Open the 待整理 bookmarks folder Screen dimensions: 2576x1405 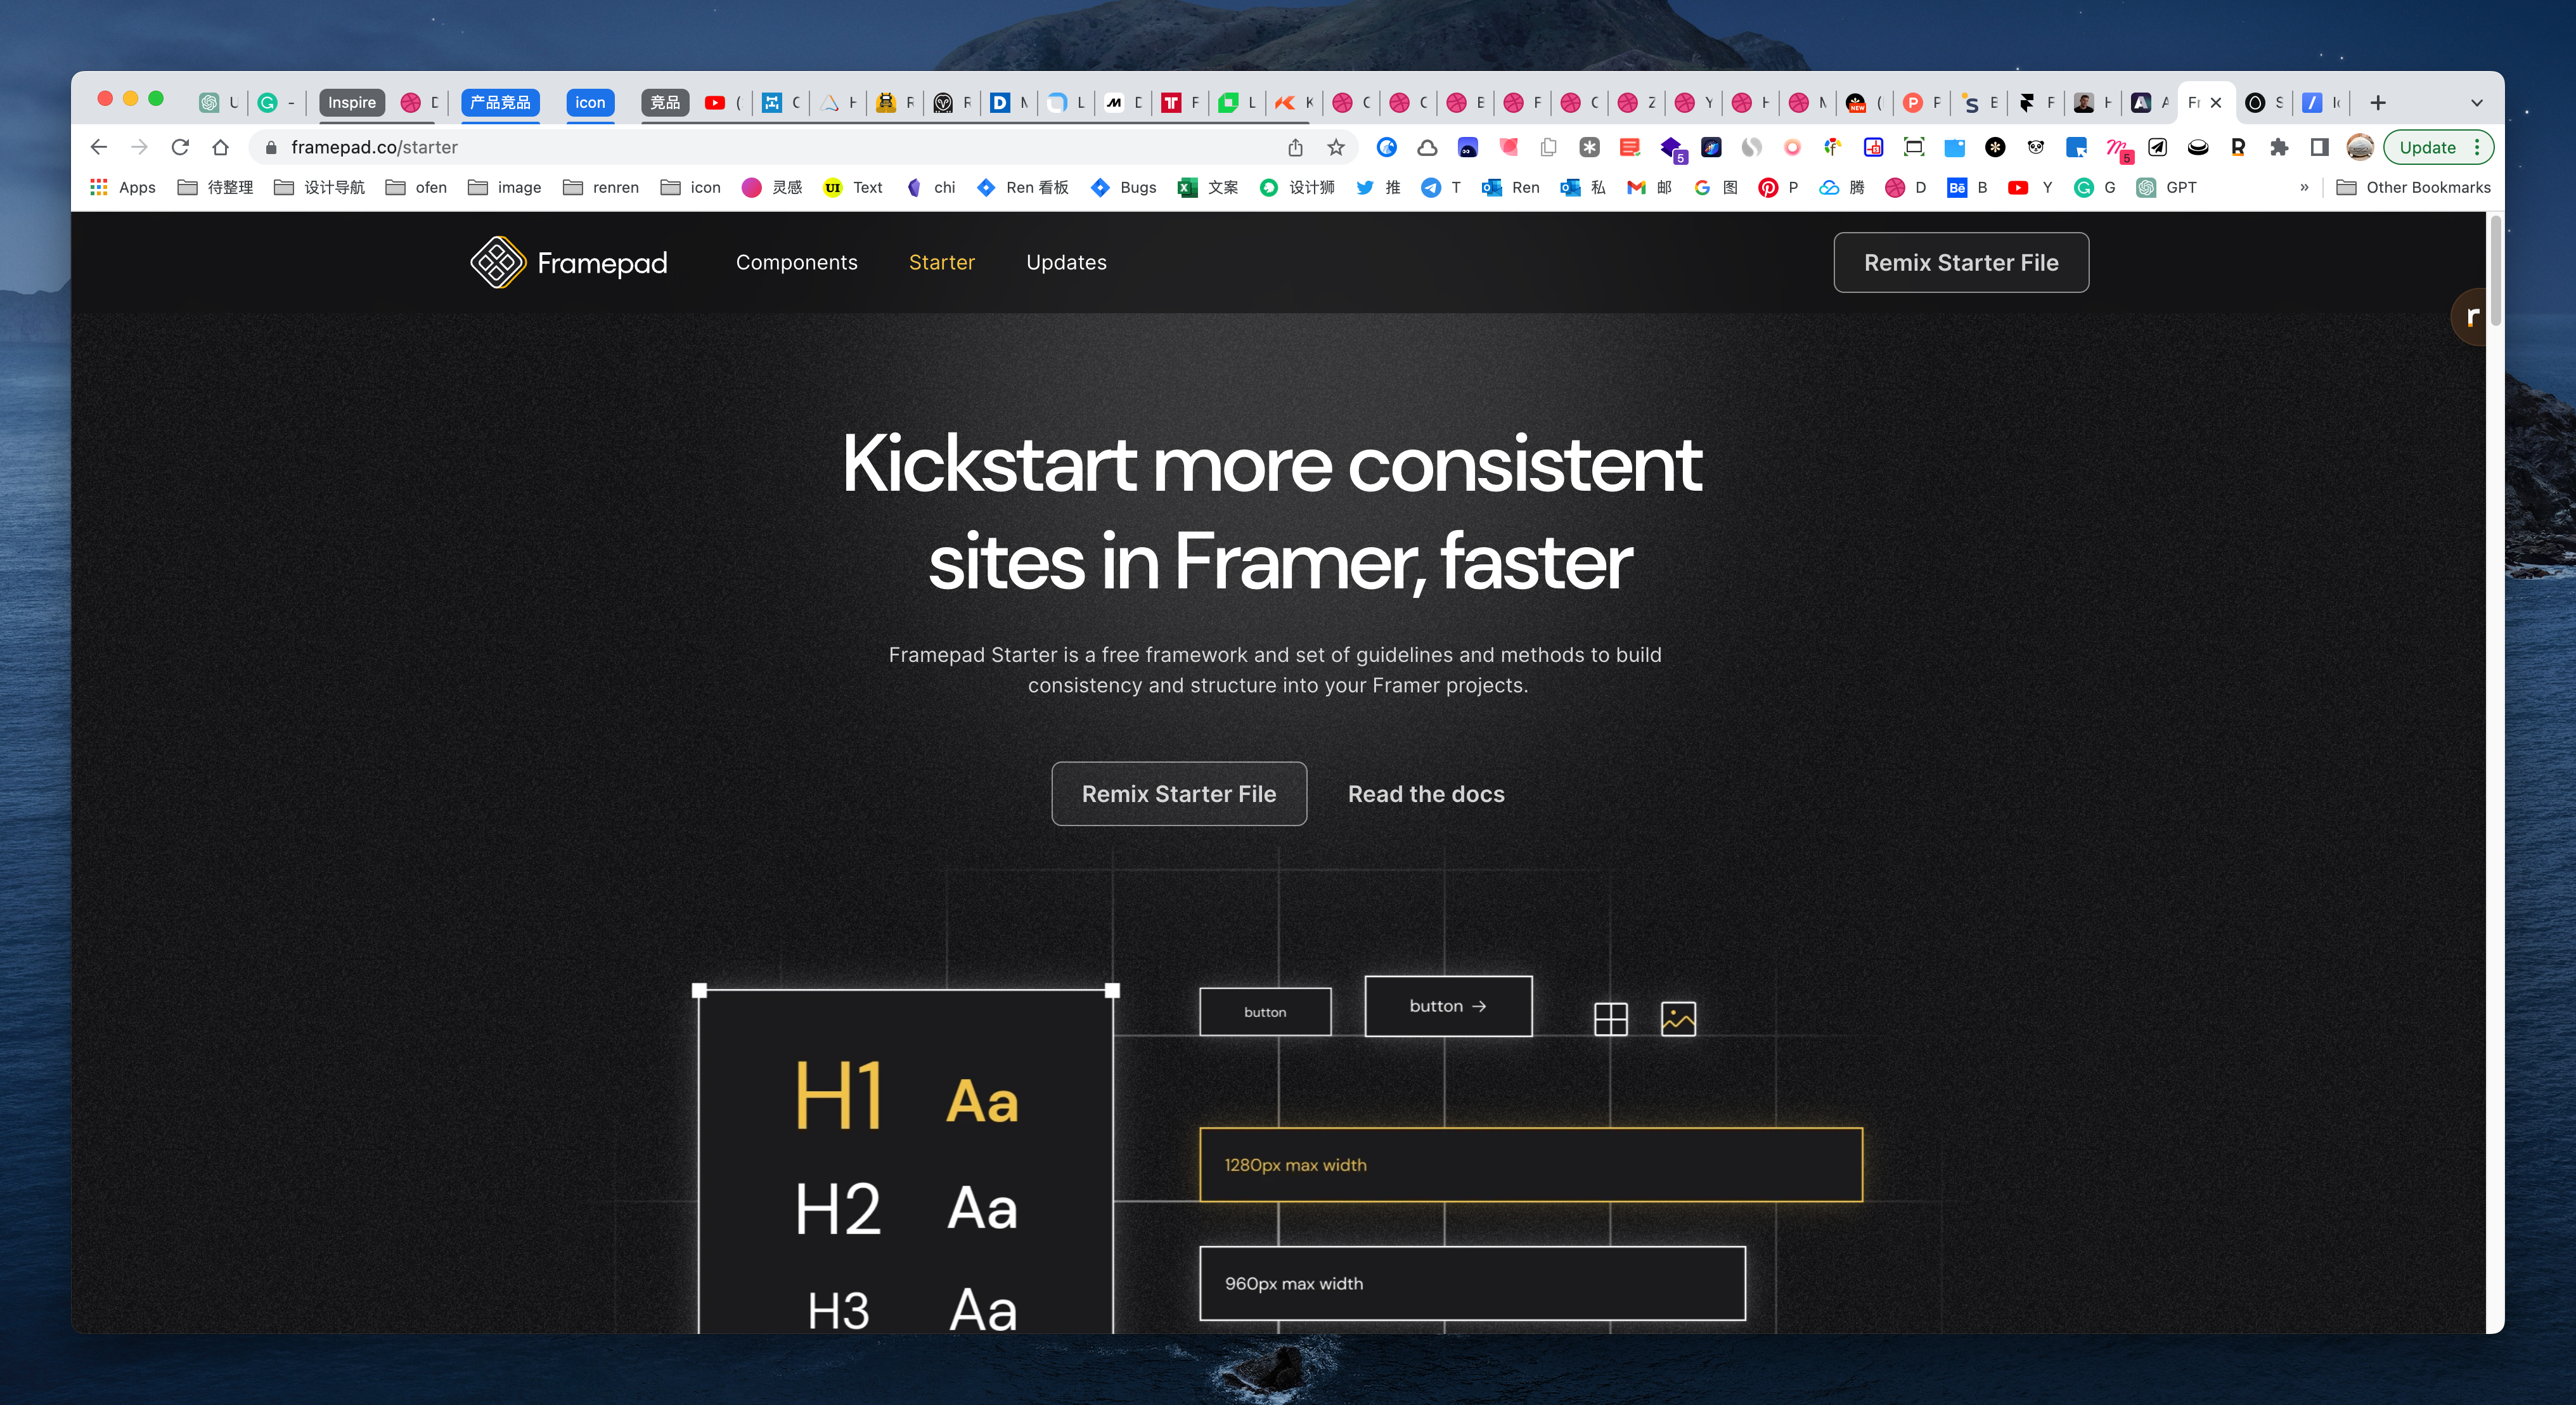click(215, 187)
